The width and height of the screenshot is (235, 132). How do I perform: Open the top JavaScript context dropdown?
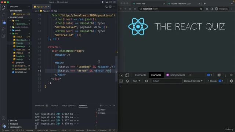[x=137, y=81]
